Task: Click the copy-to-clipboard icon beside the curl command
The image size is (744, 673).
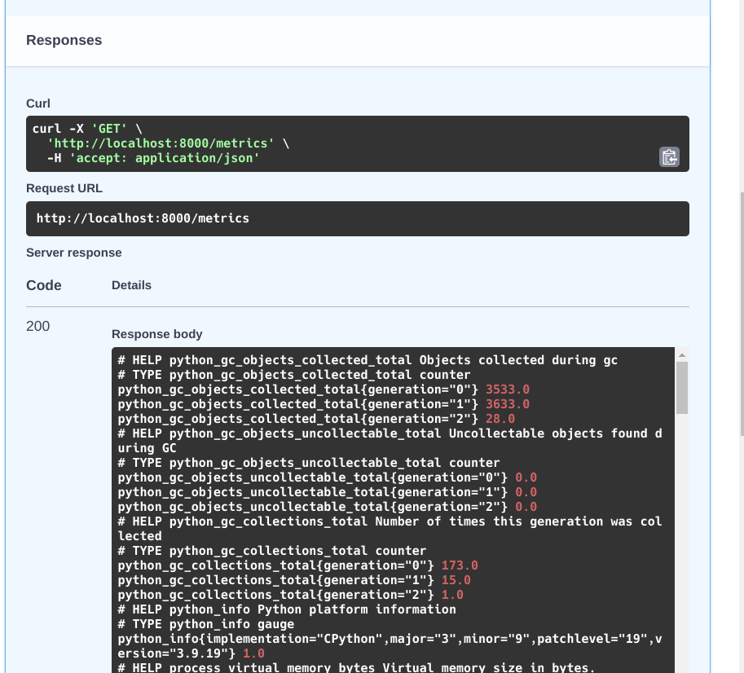Action: click(x=668, y=157)
